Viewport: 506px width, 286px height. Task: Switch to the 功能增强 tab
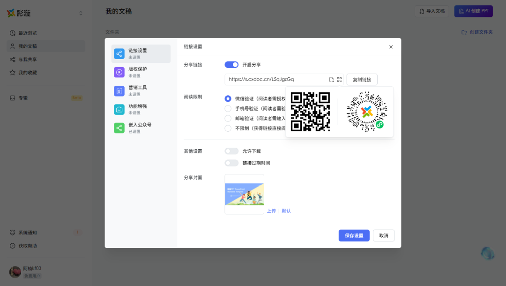click(141, 109)
